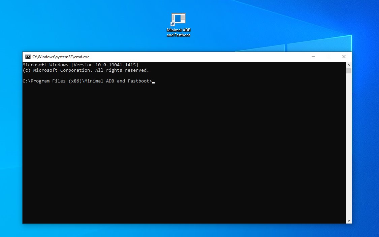This screenshot has width=379, height=237.
Task: Click the C:\Windows\system32\cmd.exe title text
Action: (61, 57)
